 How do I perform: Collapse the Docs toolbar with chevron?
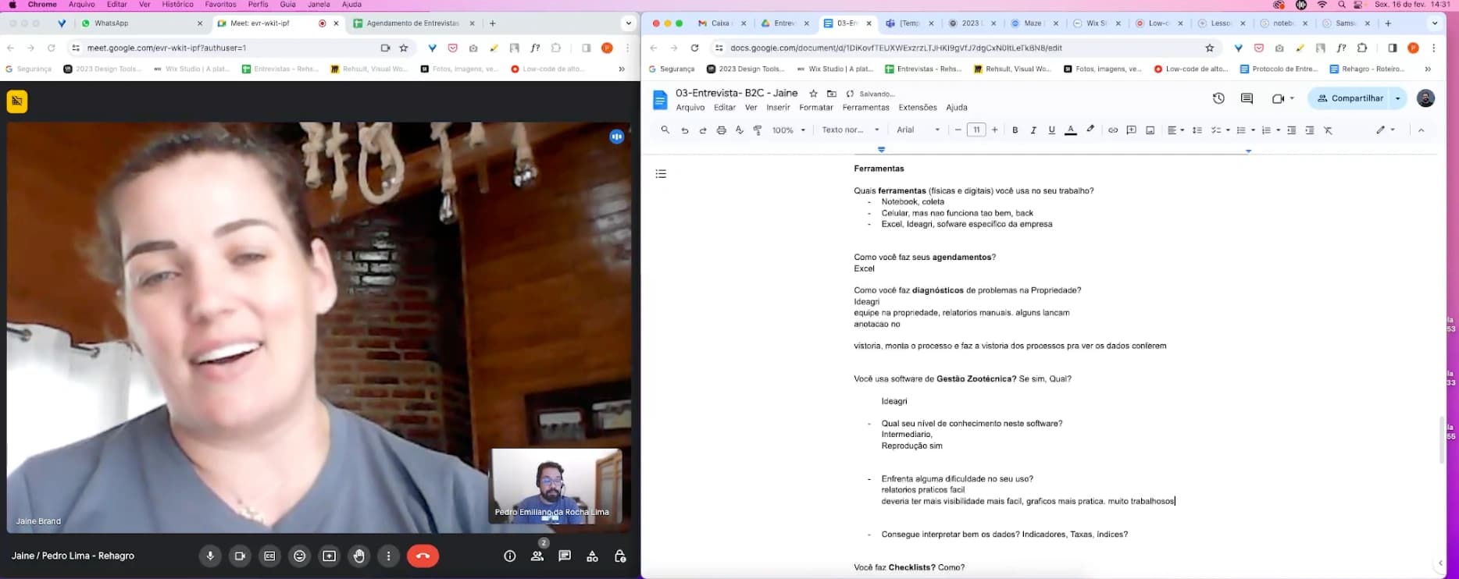pos(1421,130)
